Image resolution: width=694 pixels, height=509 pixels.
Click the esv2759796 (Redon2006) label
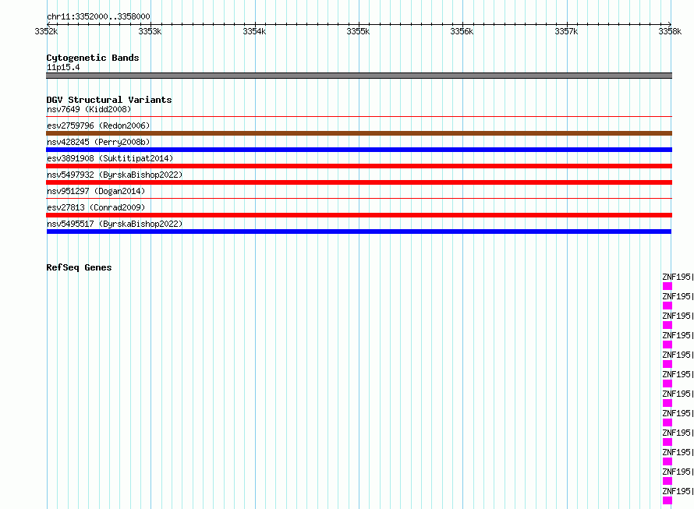[98, 125]
